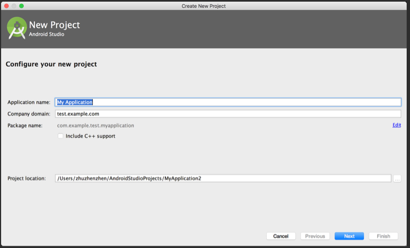This screenshot has height=248, width=410.
Task: Select the package name com.example.test.myapplication text
Action: (x=96, y=126)
